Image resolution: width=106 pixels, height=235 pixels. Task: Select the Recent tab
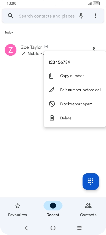pyautogui.click(x=53, y=209)
